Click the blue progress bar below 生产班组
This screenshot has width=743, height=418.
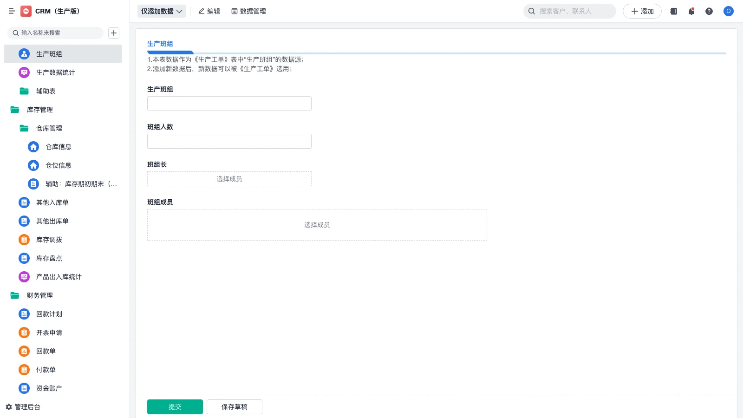tap(170, 52)
